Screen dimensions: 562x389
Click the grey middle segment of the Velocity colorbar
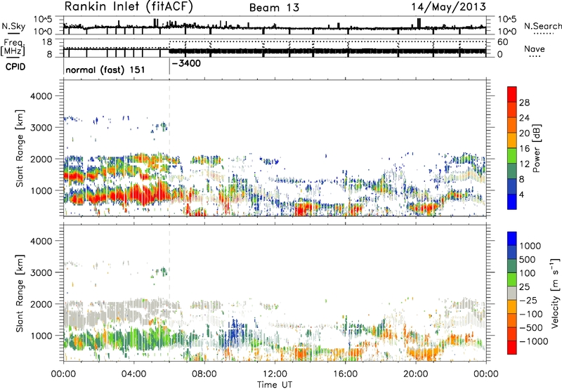(512, 293)
